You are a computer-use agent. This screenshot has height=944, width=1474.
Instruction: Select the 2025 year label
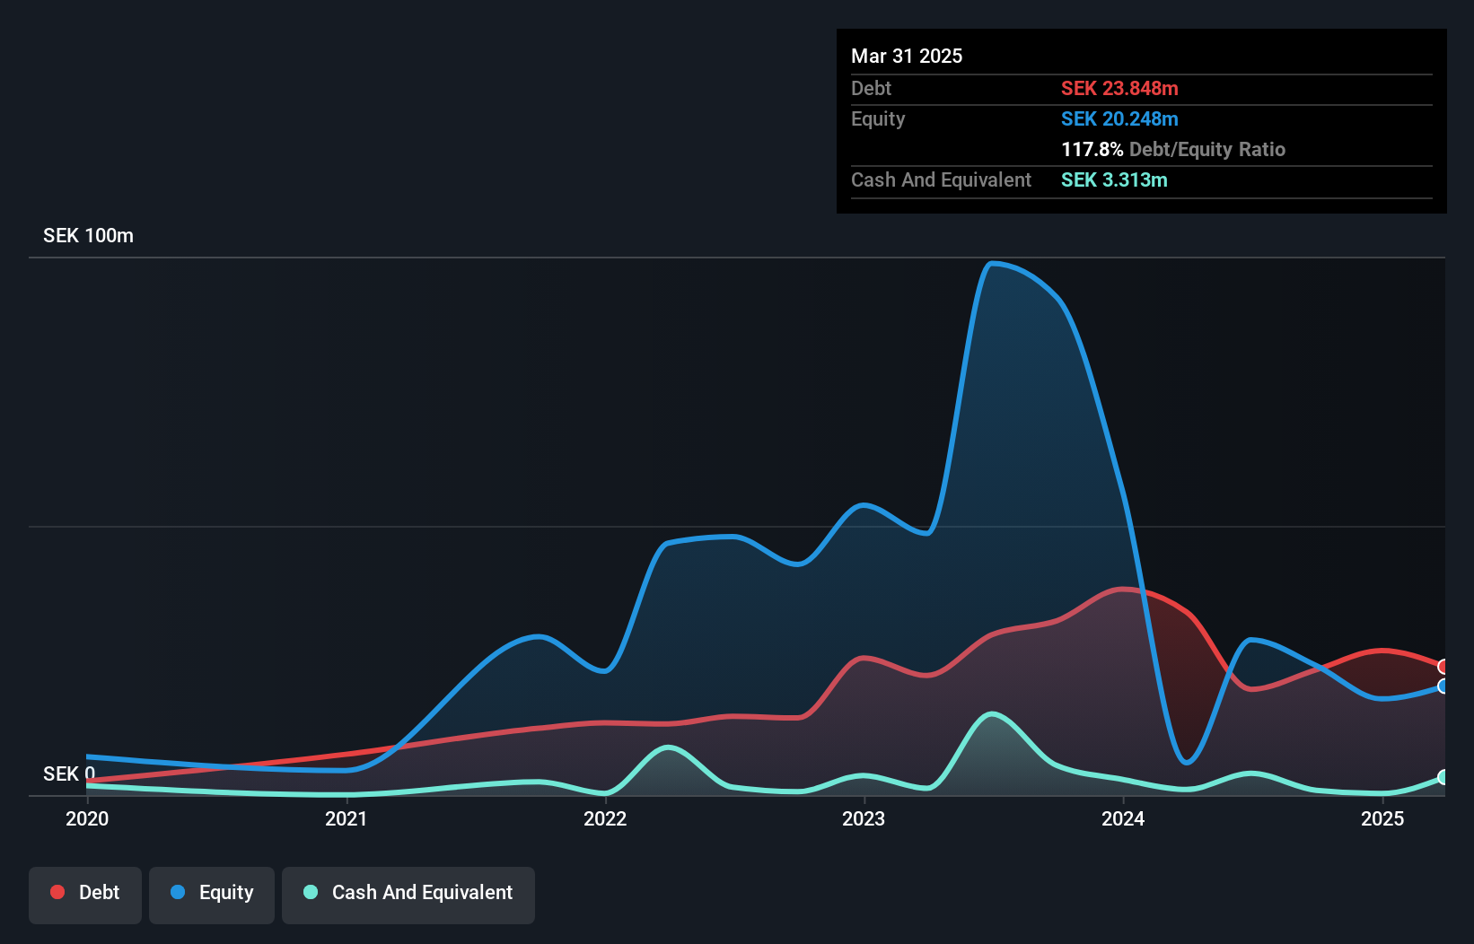tap(1382, 819)
